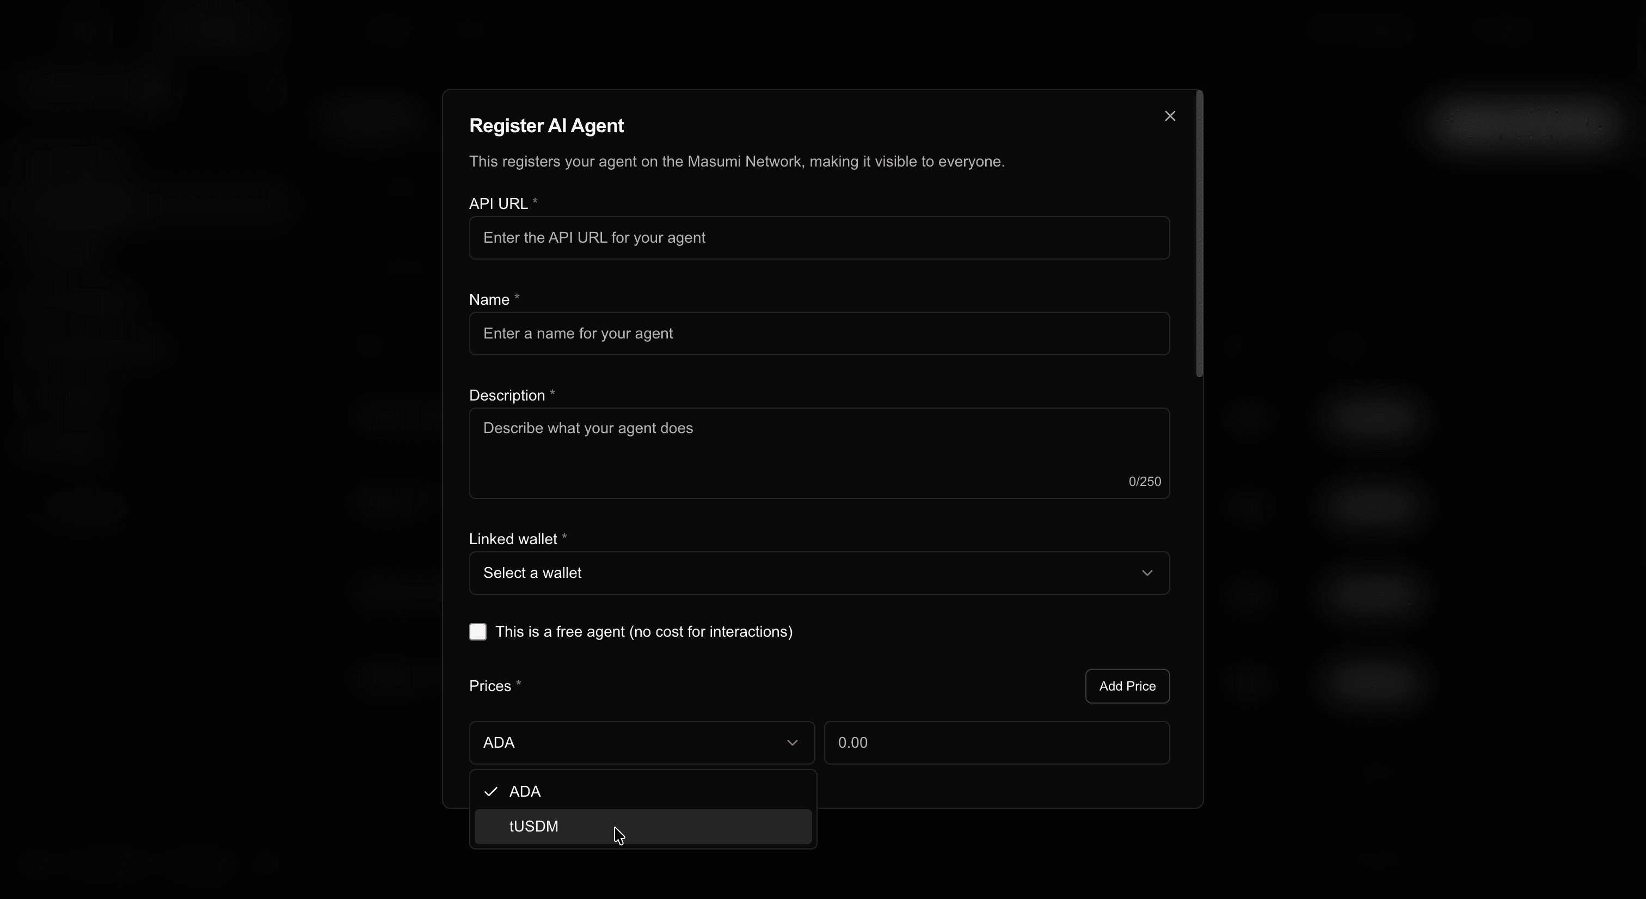1646x899 pixels.
Task: Click the Enter a name for your agent field
Action: click(x=819, y=333)
